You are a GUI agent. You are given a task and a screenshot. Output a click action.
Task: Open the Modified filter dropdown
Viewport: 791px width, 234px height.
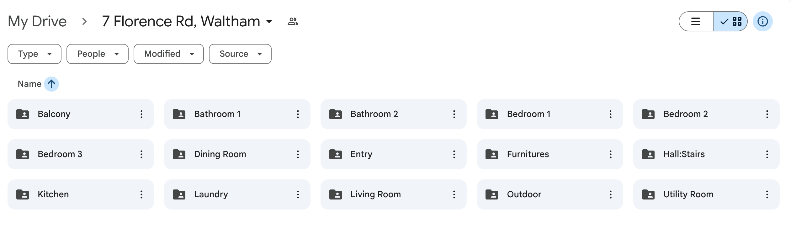(168, 54)
